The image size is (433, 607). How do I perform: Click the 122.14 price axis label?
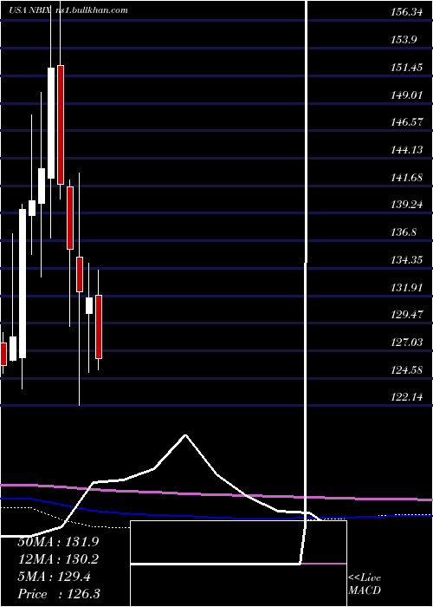point(406,397)
